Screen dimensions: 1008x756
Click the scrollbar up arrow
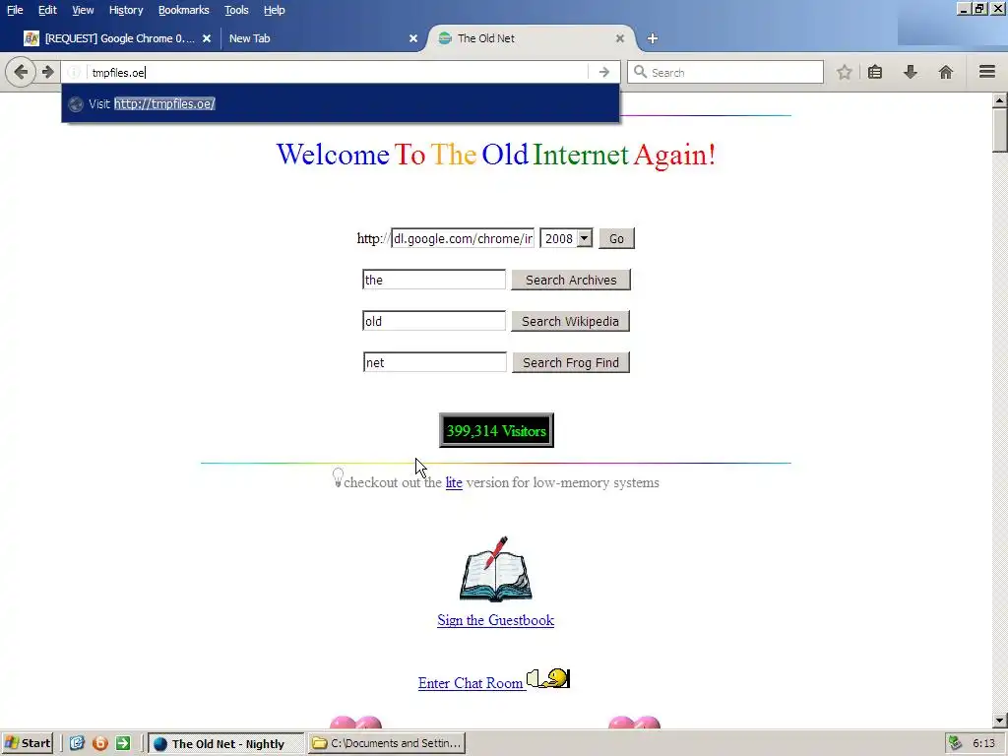point(999,100)
